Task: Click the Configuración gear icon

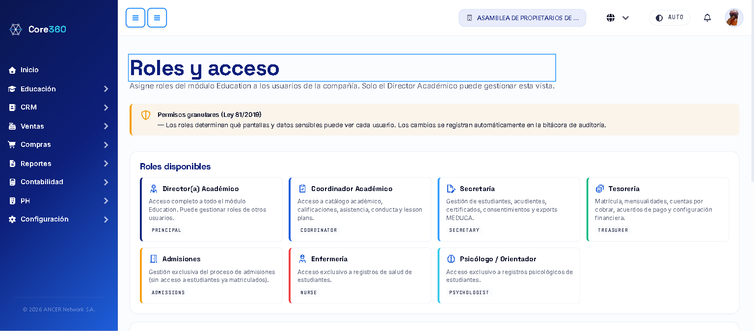Action: [12, 219]
